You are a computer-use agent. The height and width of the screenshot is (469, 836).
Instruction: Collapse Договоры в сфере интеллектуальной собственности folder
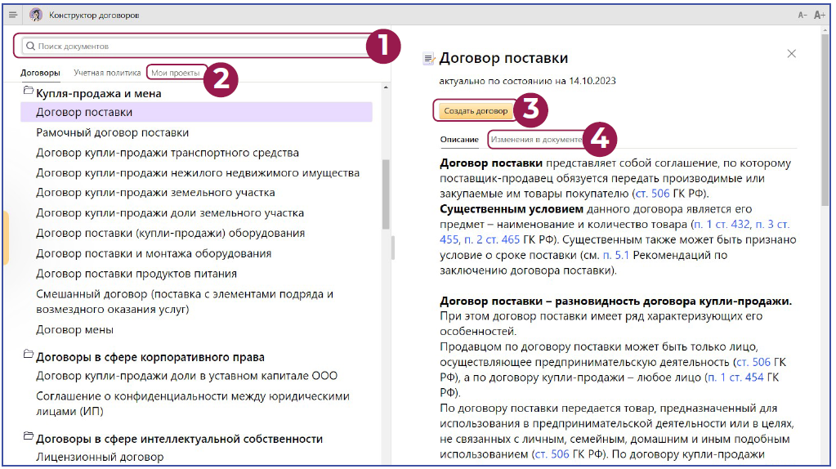27,439
